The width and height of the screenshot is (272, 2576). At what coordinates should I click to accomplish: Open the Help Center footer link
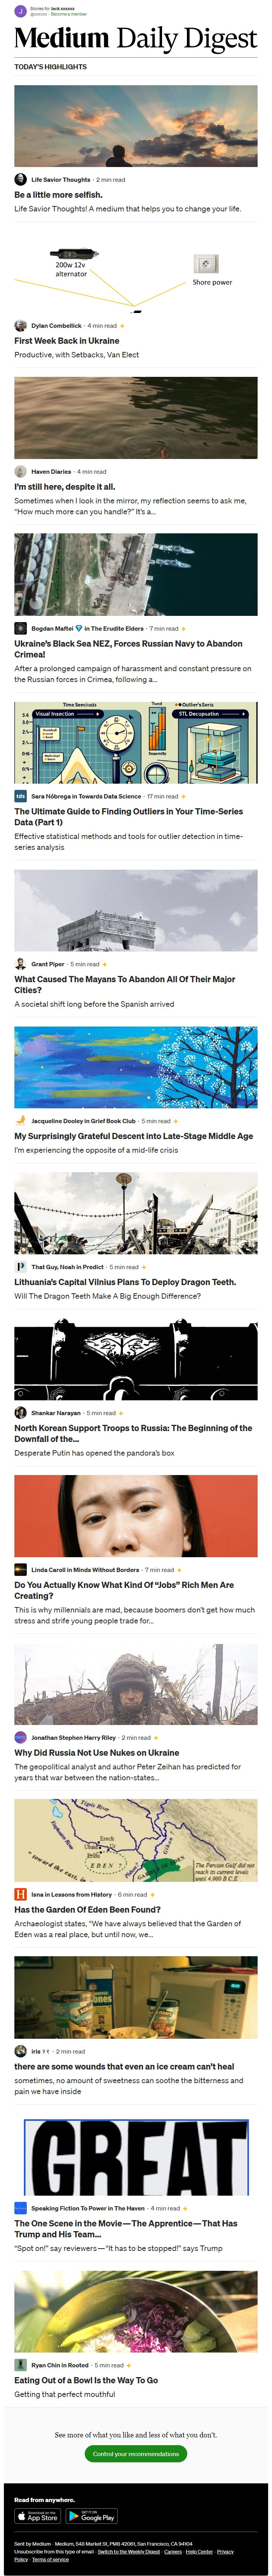[x=198, y=2551]
